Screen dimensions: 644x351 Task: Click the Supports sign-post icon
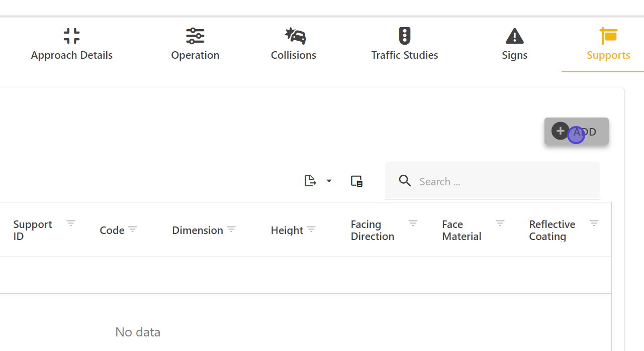tap(608, 36)
